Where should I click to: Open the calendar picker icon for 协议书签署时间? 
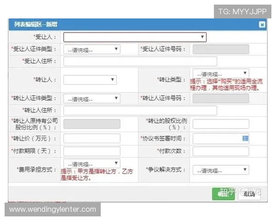245,138
